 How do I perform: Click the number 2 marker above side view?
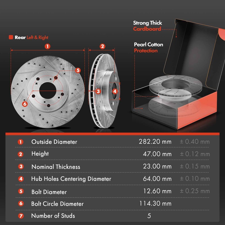(x=102, y=46)
